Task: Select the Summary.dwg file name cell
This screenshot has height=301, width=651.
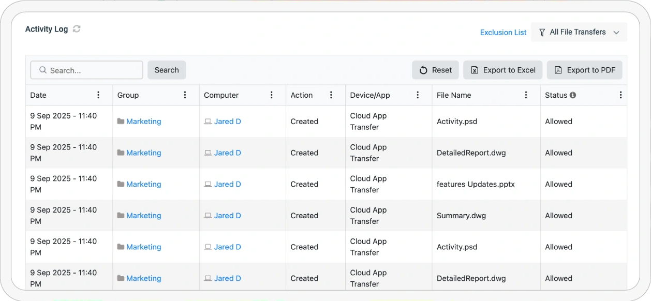Action: click(461, 216)
